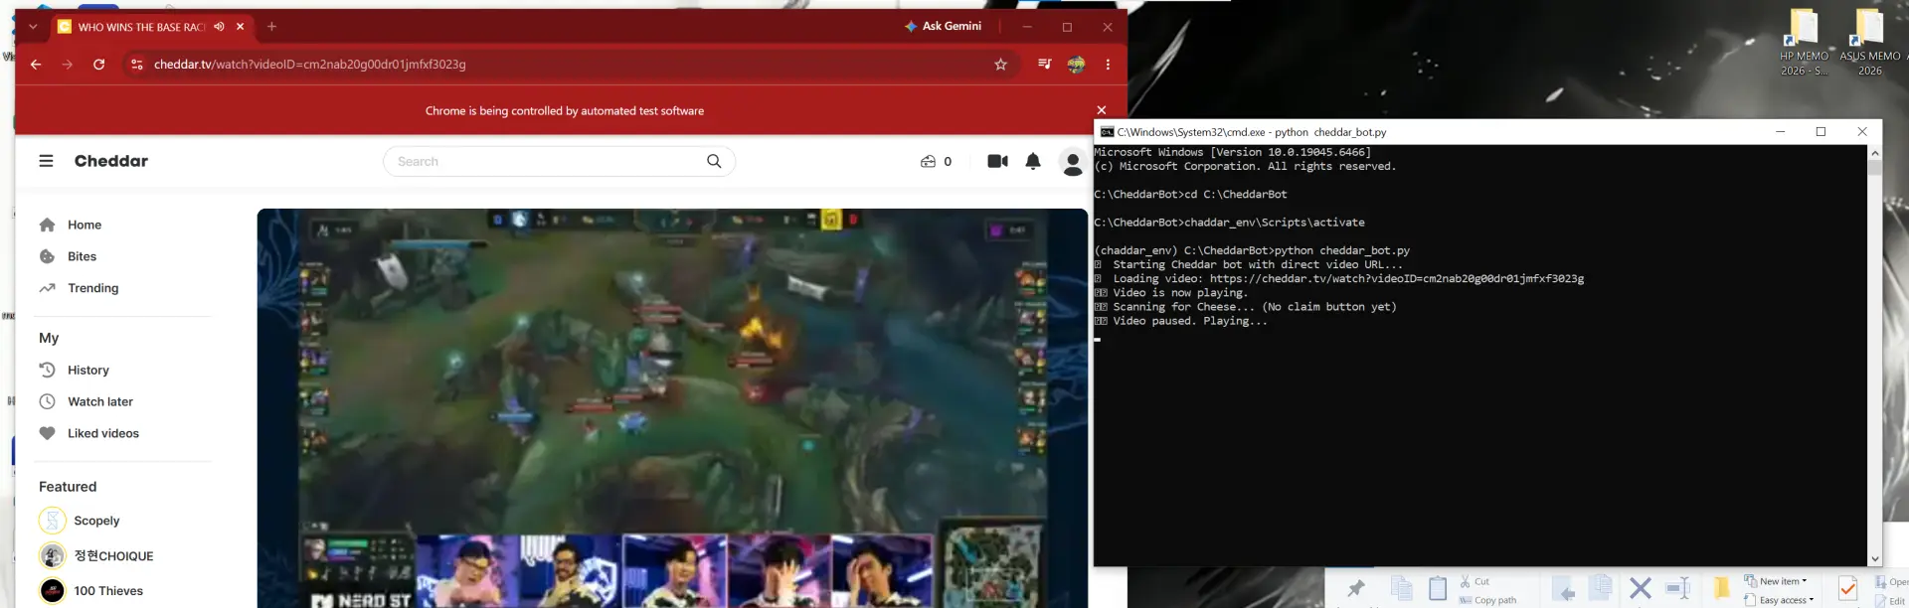This screenshot has height=608, width=1909.
Task: Click the Scopely channel avatar
Action: (53, 521)
